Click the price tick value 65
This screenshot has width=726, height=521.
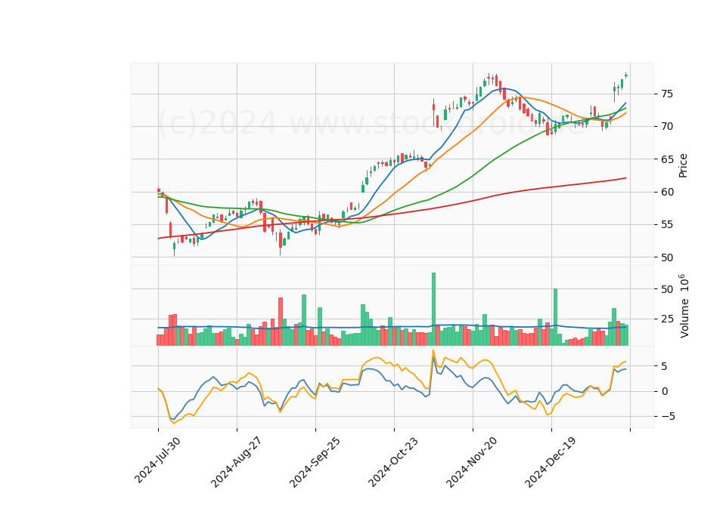coord(667,159)
